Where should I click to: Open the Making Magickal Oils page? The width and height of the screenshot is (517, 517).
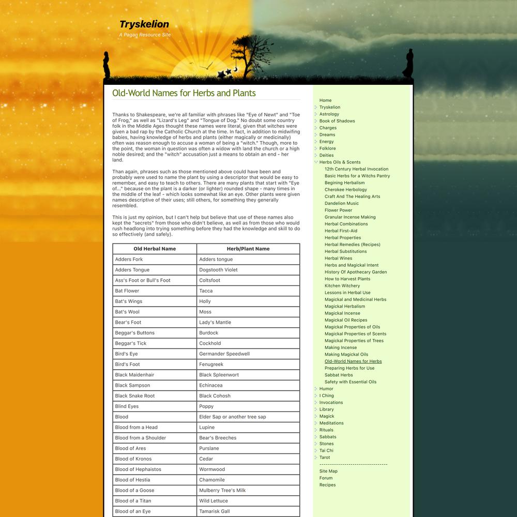[346, 355]
